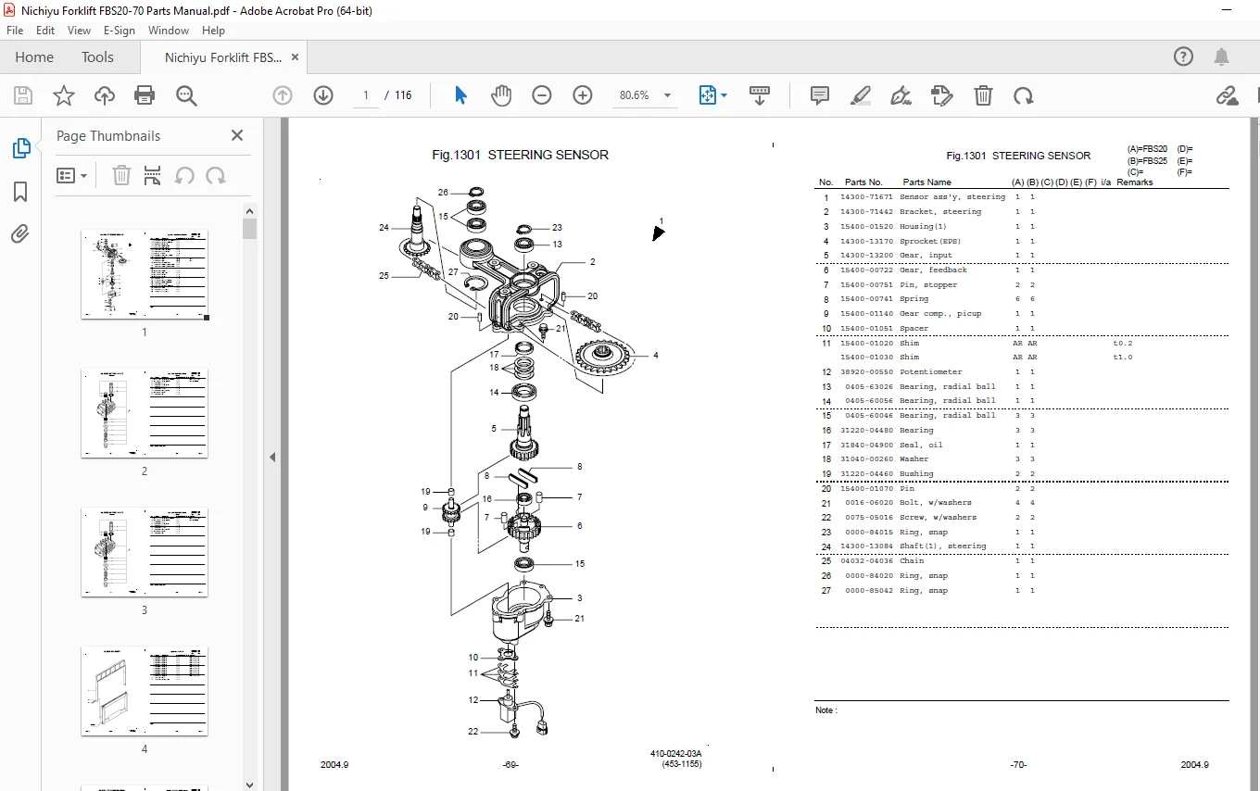Add a comment with the speech-bubble icon
Screen dimensions: 1260x791
point(820,95)
